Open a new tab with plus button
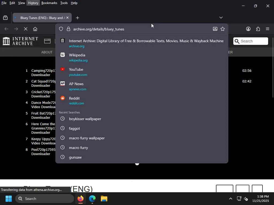The width and height of the screenshot is (274, 205). (x=77, y=18)
